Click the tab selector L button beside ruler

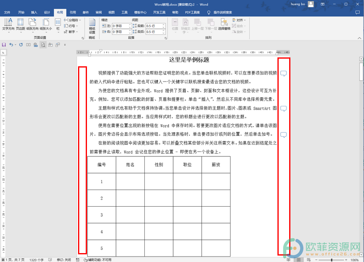tap(3, 53)
